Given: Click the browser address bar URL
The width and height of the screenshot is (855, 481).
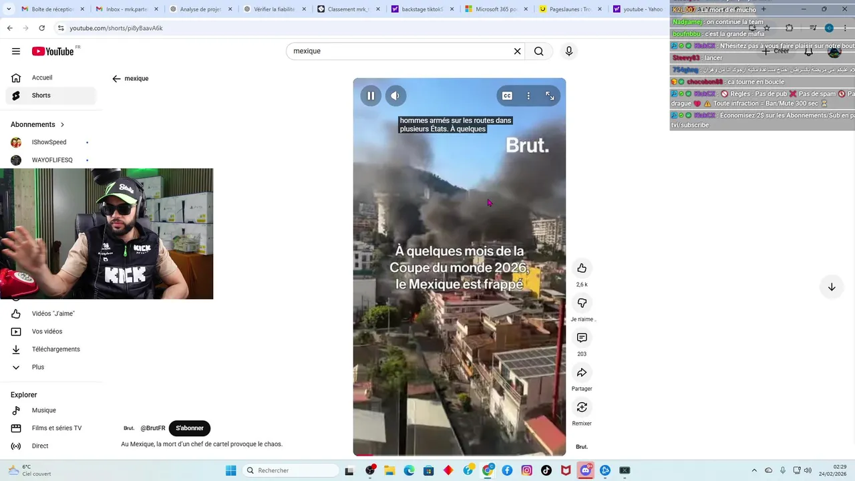Looking at the screenshot, I should point(116,28).
